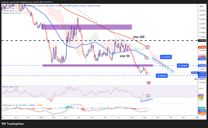Select the 'Important Bearish Line' text annotation
208x128 pixels.
163,65
